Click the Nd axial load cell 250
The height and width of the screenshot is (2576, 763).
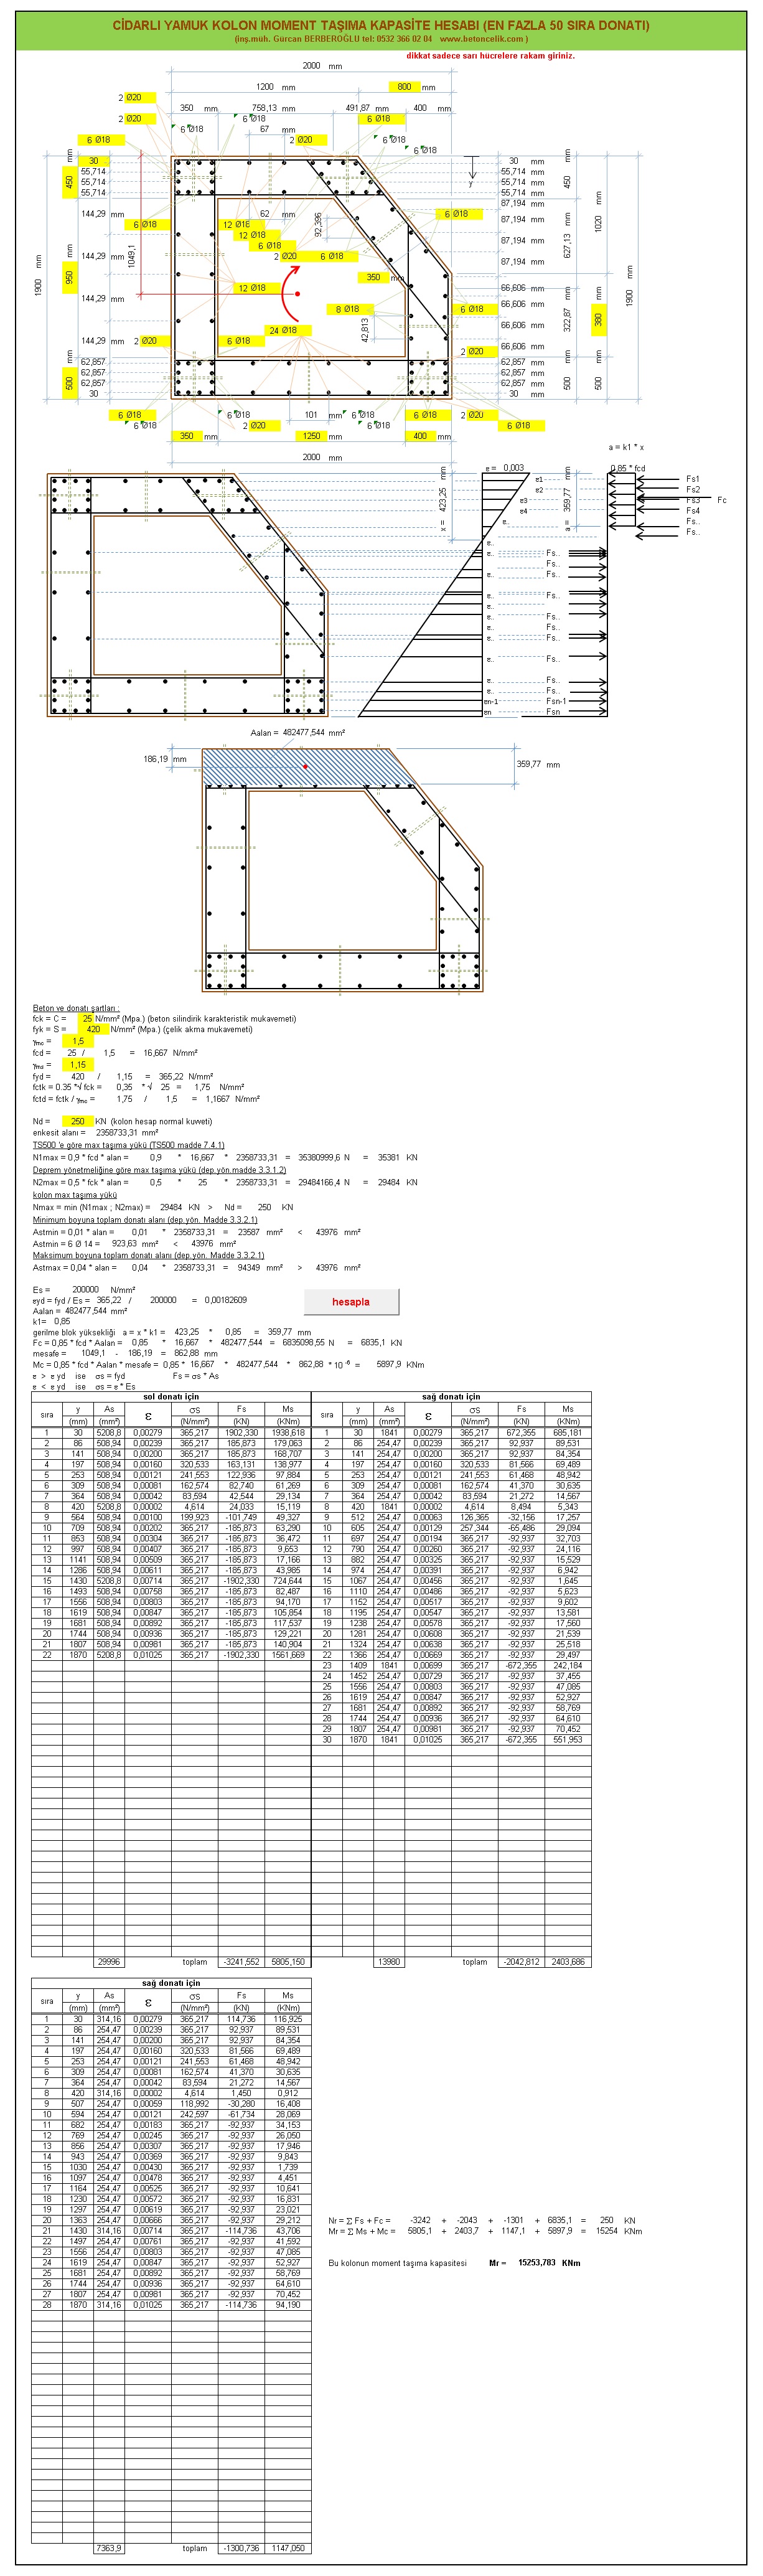coord(78,1121)
